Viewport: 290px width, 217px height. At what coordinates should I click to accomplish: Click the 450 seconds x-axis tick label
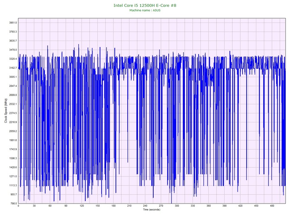tap(256, 206)
